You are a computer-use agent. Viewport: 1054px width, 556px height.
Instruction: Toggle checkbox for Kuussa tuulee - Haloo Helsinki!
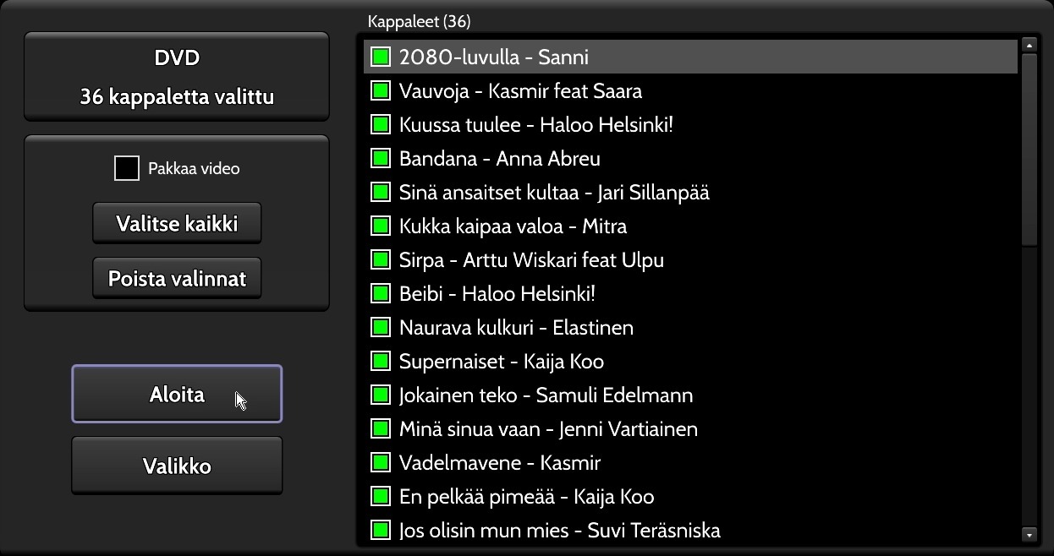(381, 125)
